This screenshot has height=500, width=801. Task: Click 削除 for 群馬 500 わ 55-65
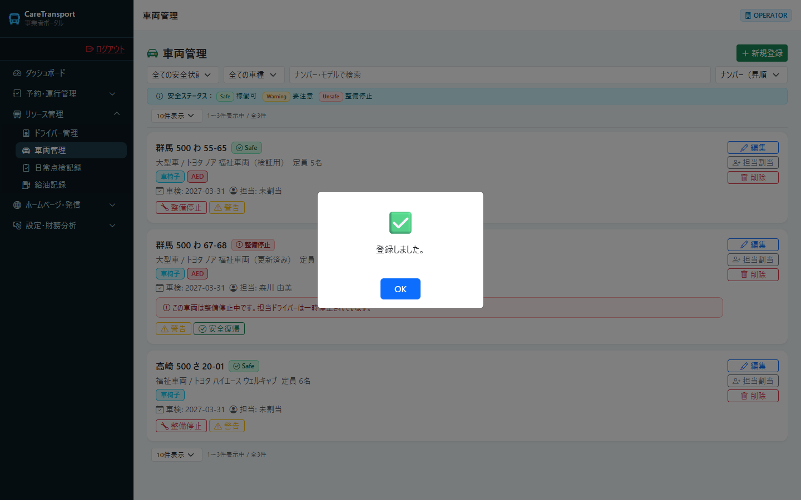coord(753,177)
